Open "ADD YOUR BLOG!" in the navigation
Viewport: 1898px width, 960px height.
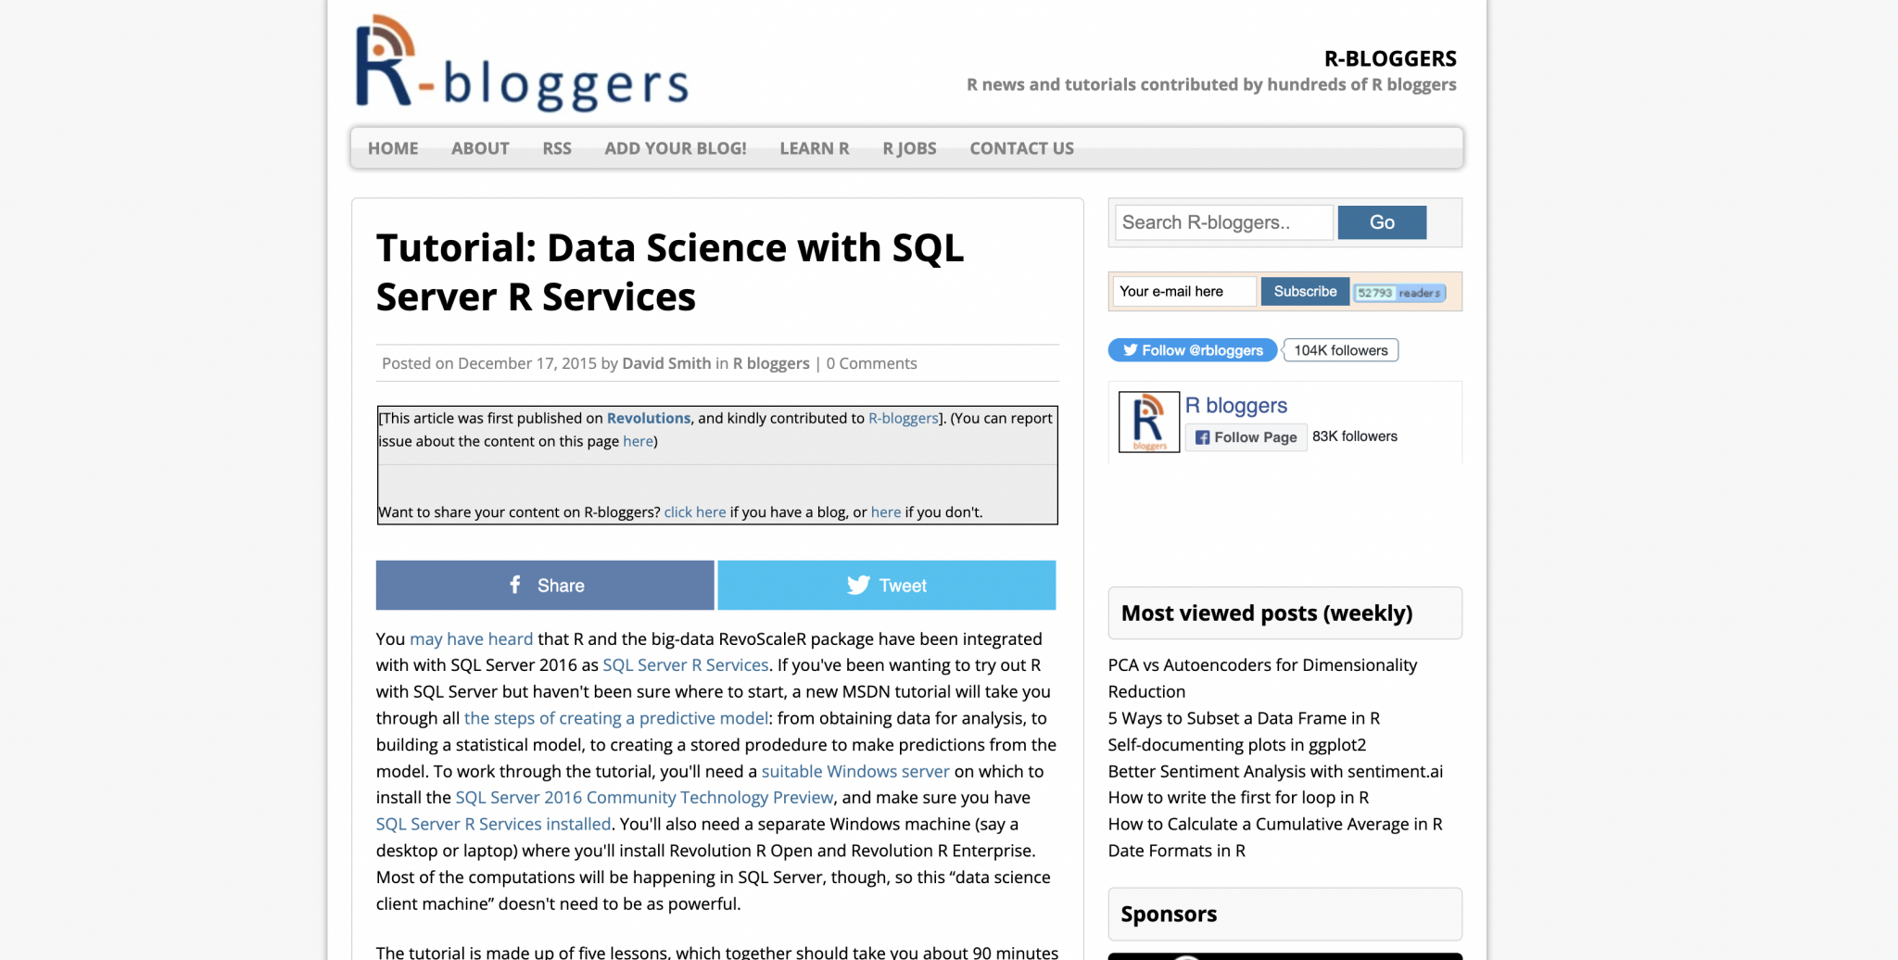[x=675, y=148]
